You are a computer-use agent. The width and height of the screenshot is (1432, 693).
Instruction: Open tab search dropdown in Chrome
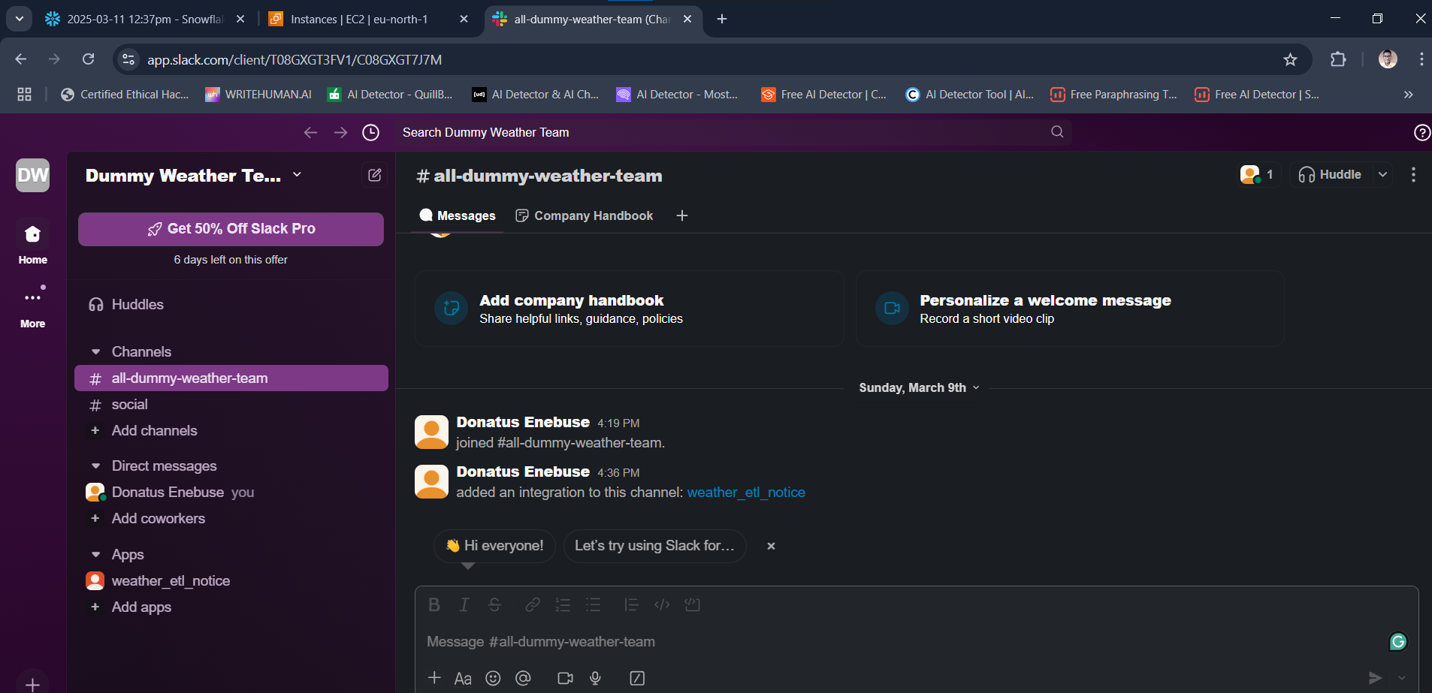(19, 19)
